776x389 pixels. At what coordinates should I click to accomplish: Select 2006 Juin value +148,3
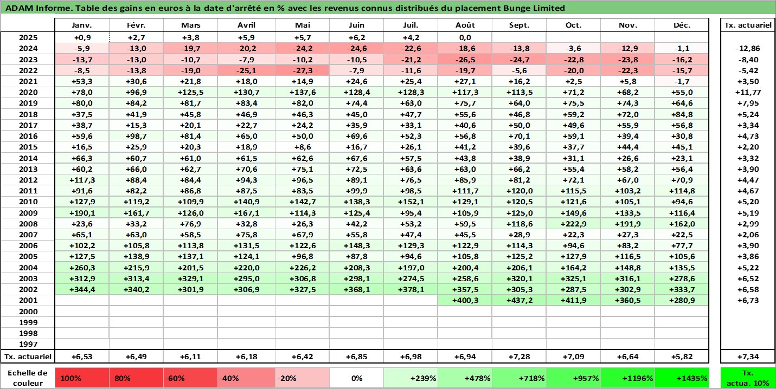point(356,246)
